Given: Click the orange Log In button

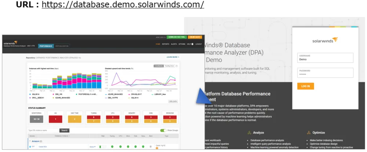Looking at the screenshot, I should pos(305,86).
